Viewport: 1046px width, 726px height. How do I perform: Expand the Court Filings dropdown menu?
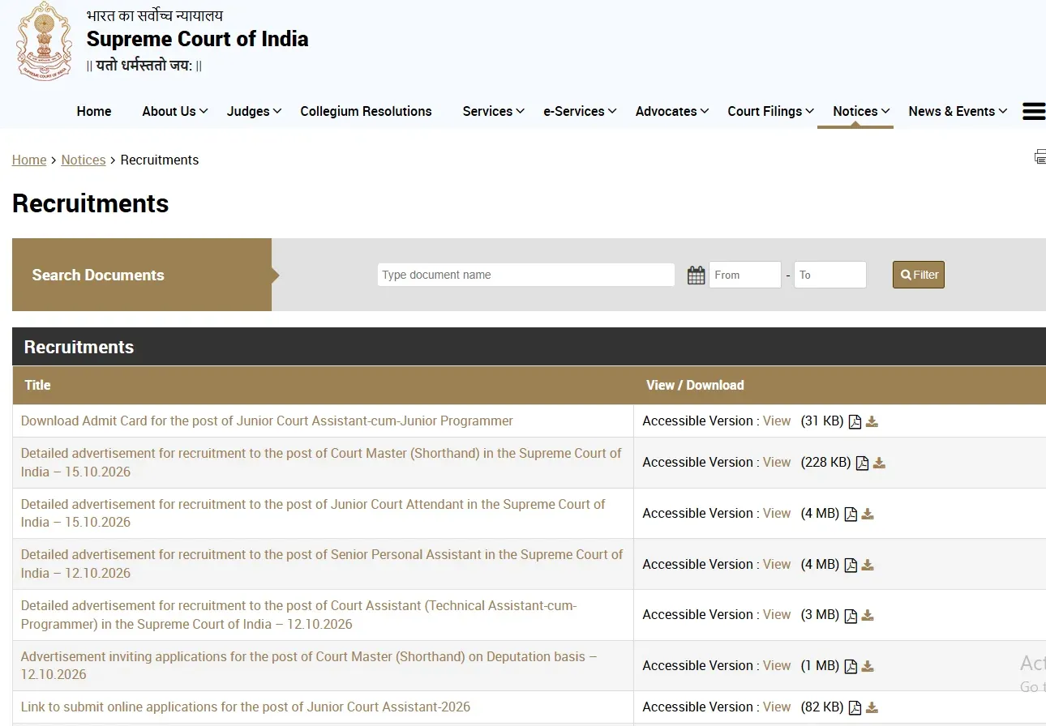point(771,111)
